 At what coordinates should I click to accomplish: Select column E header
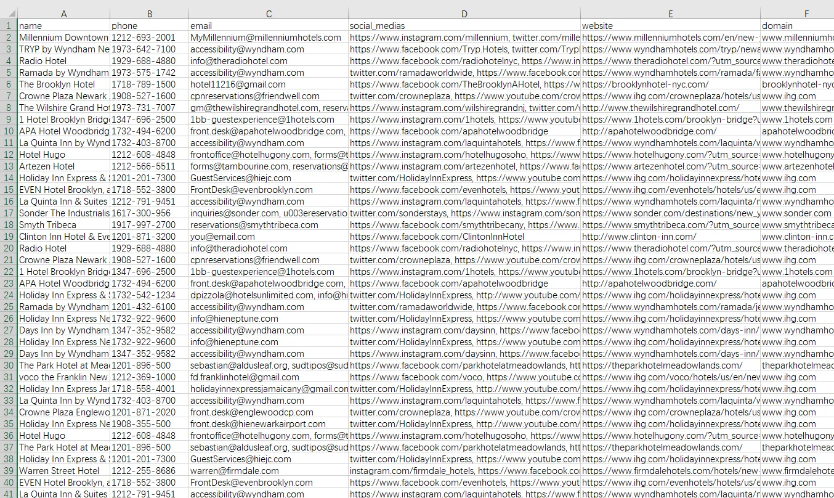(670, 14)
